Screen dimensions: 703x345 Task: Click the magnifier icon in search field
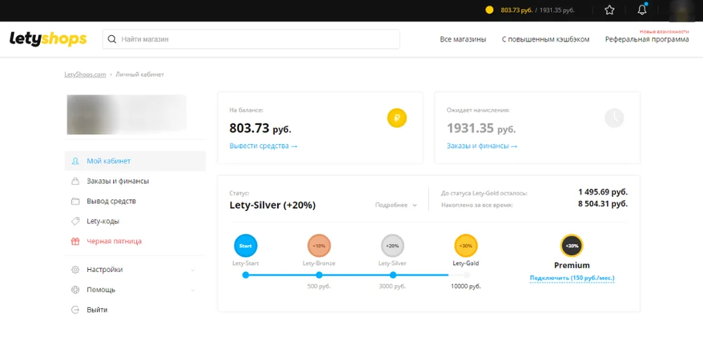pos(112,39)
